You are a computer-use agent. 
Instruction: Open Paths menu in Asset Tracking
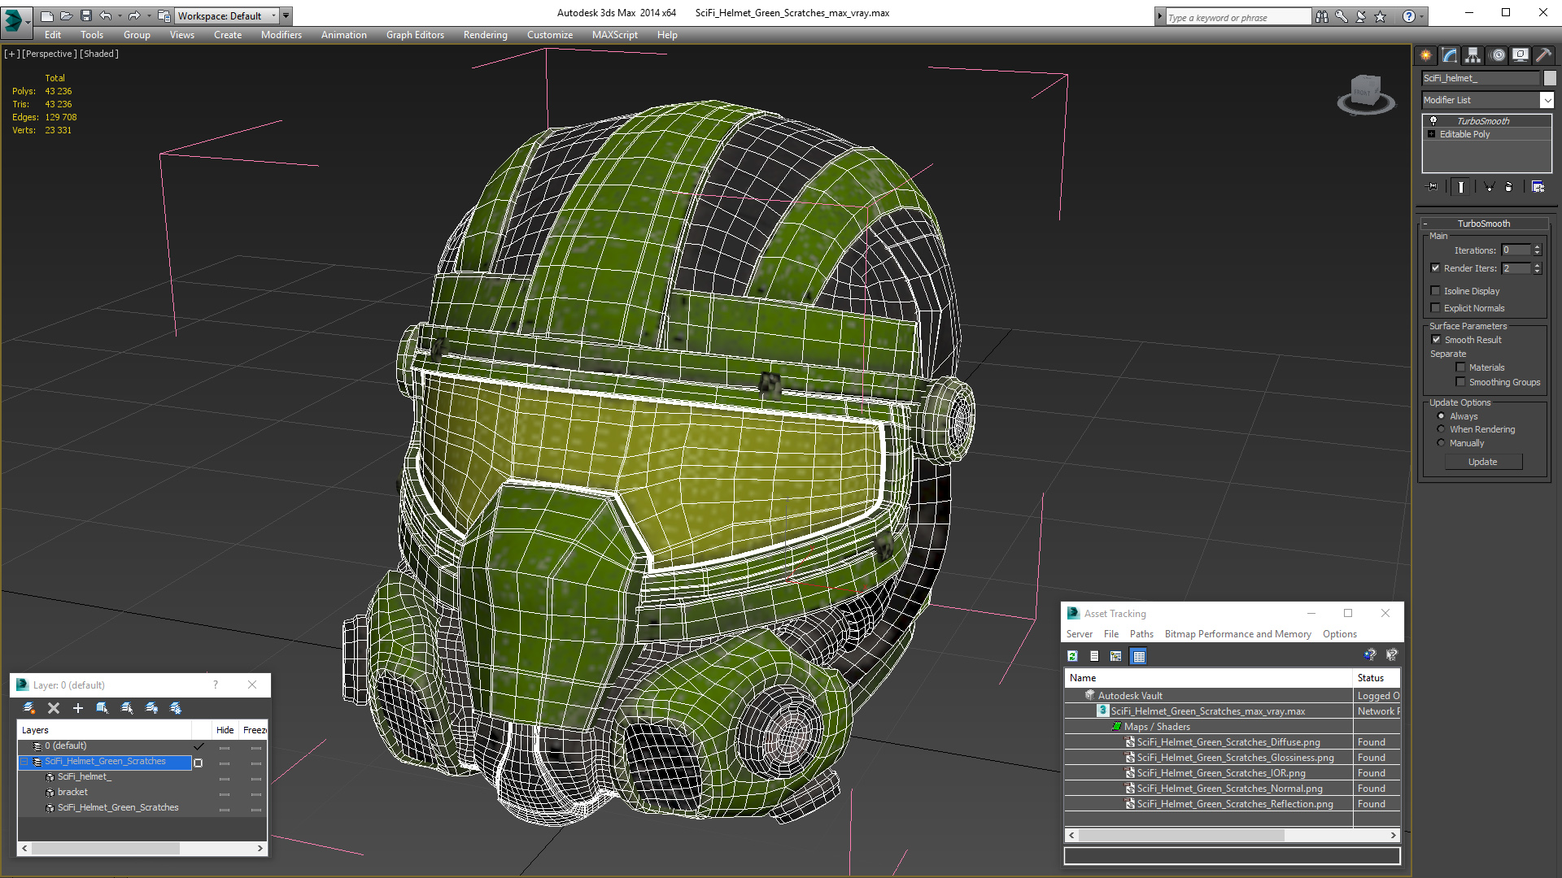coord(1141,634)
